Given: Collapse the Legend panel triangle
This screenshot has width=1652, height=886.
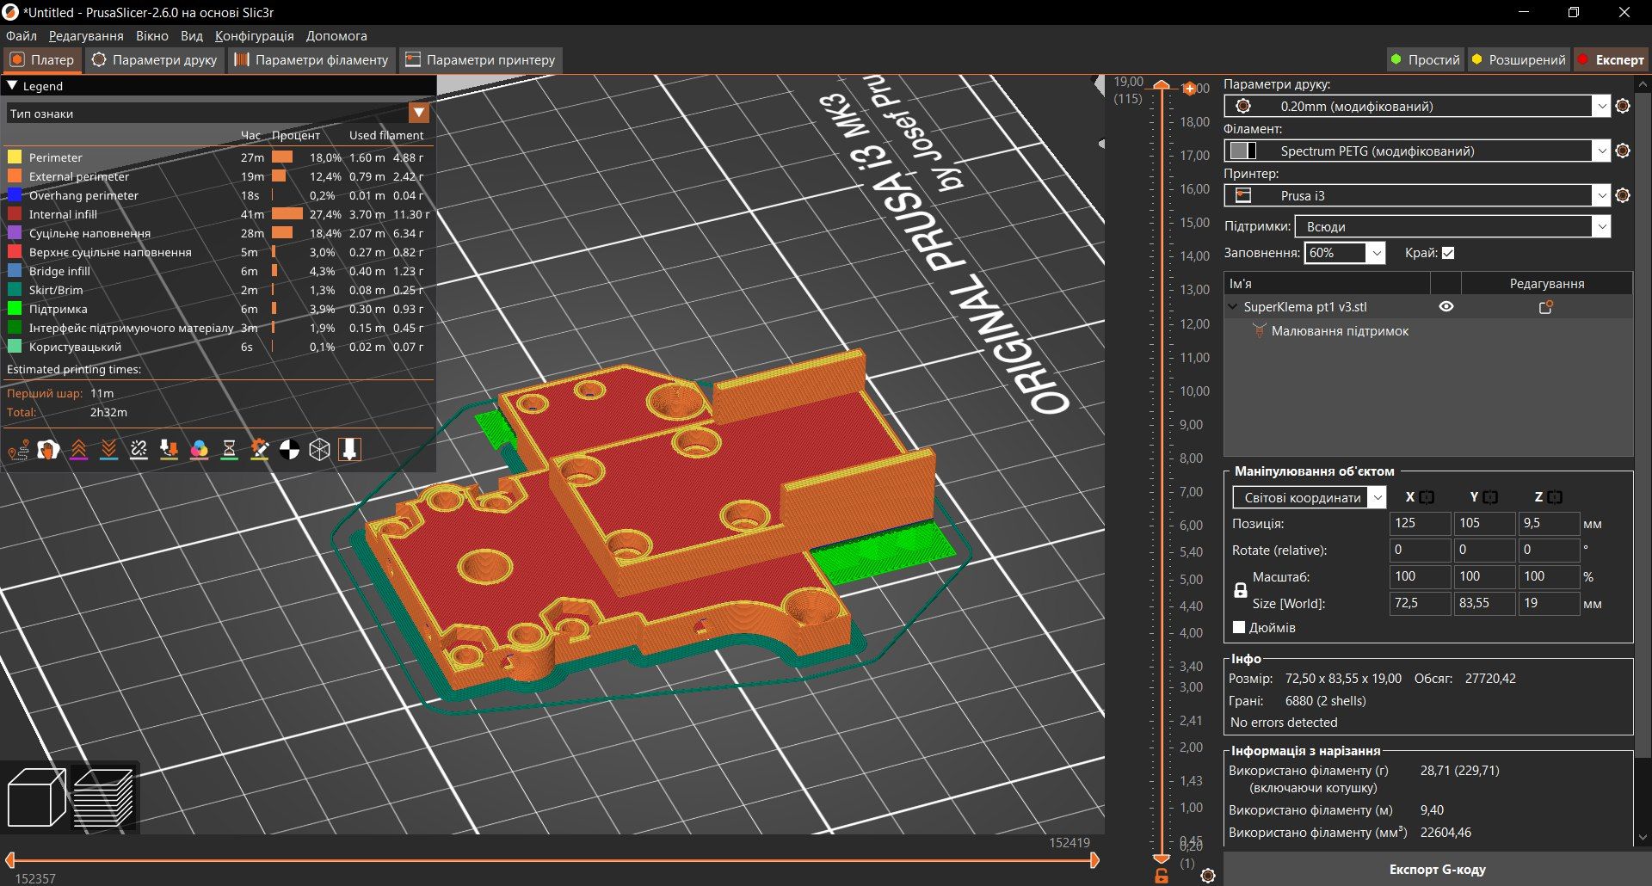Looking at the screenshot, I should pyautogui.click(x=12, y=86).
